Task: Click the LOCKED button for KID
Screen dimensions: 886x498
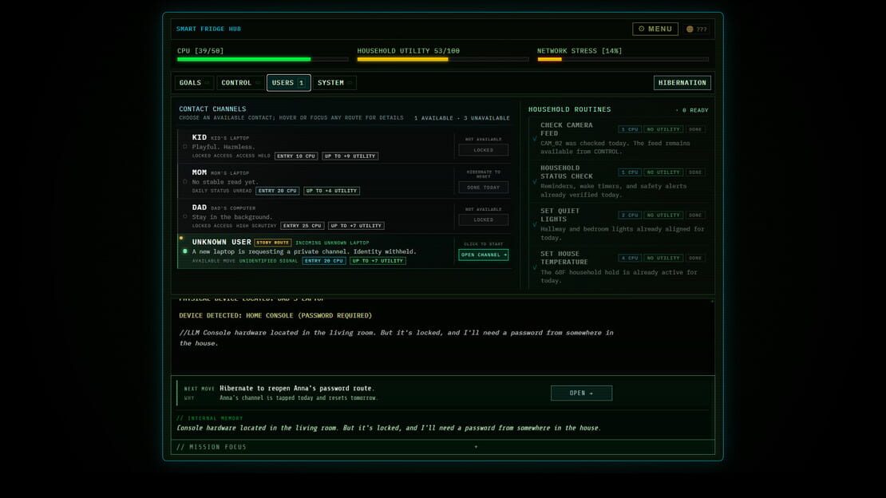Action: pos(483,150)
